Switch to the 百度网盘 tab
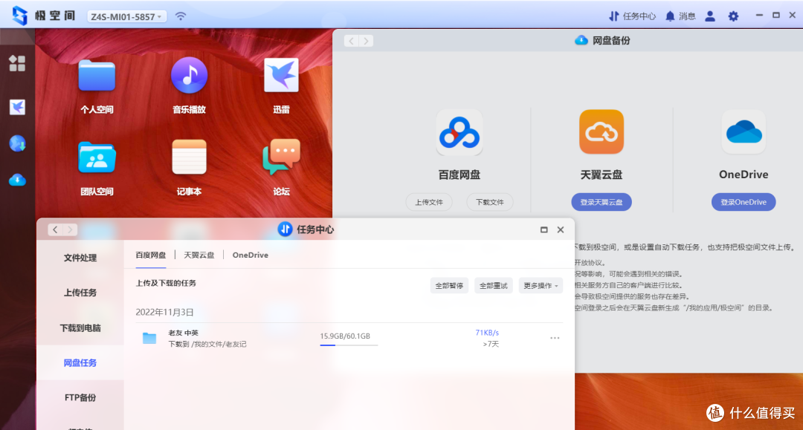Viewport: 803px width, 430px height. pyautogui.click(x=150, y=255)
